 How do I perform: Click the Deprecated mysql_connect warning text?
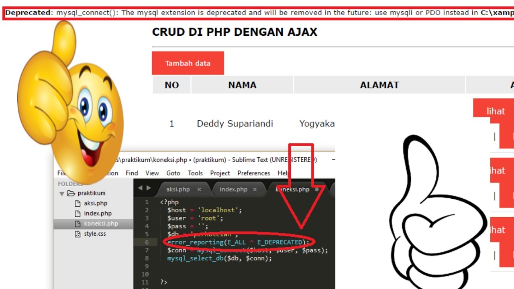(259, 12)
